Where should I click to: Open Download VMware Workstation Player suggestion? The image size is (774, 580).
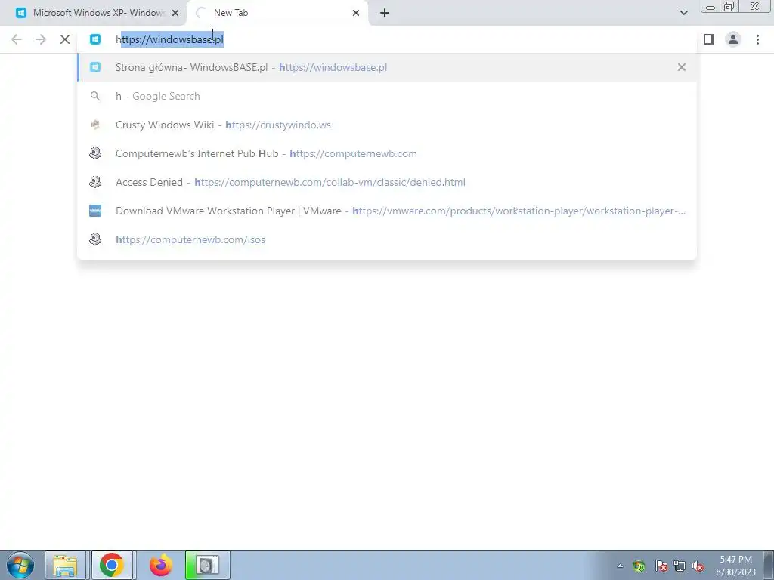click(x=387, y=211)
